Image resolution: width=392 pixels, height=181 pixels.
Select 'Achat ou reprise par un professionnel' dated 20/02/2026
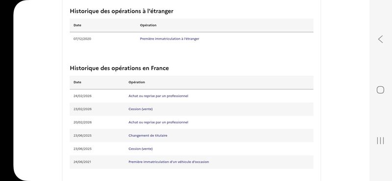point(158,123)
